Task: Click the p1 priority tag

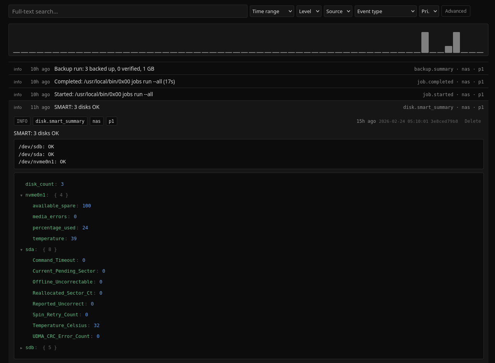Action: click(111, 121)
